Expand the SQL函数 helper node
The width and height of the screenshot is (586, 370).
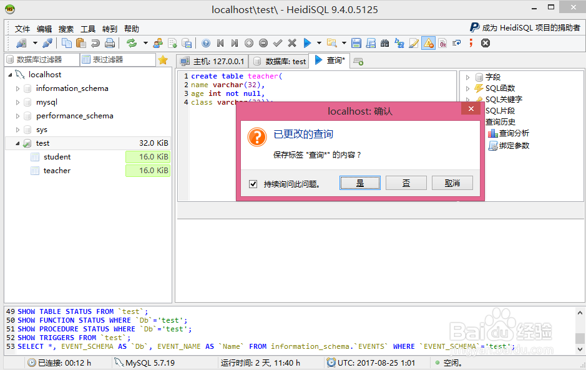point(467,89)
